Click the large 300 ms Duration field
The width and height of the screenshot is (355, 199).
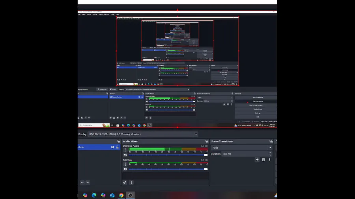click(x=245, y=154)
